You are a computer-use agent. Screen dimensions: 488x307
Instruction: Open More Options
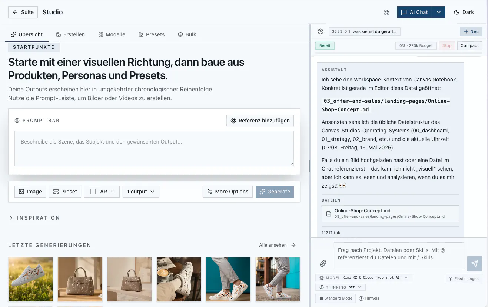228,192
